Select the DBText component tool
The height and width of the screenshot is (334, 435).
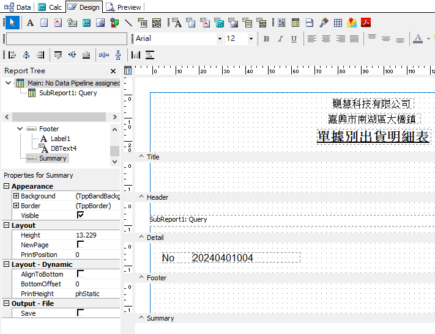177,23
